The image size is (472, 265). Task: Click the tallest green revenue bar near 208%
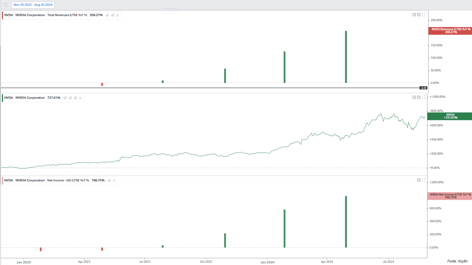click(346, 57)
